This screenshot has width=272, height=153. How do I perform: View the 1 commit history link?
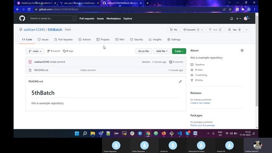coord(176,62)
